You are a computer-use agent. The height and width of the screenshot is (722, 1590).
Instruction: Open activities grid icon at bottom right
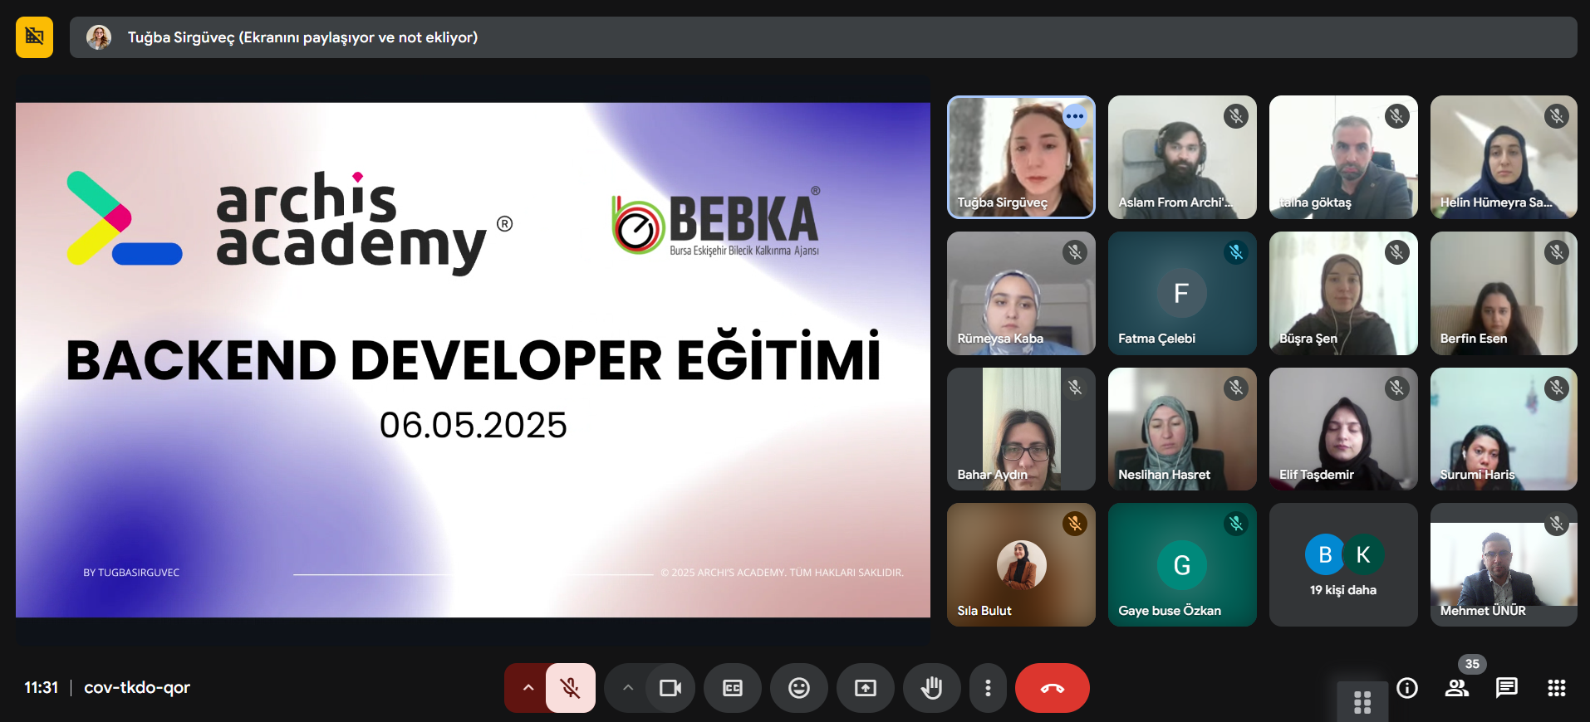[1557, 688]
